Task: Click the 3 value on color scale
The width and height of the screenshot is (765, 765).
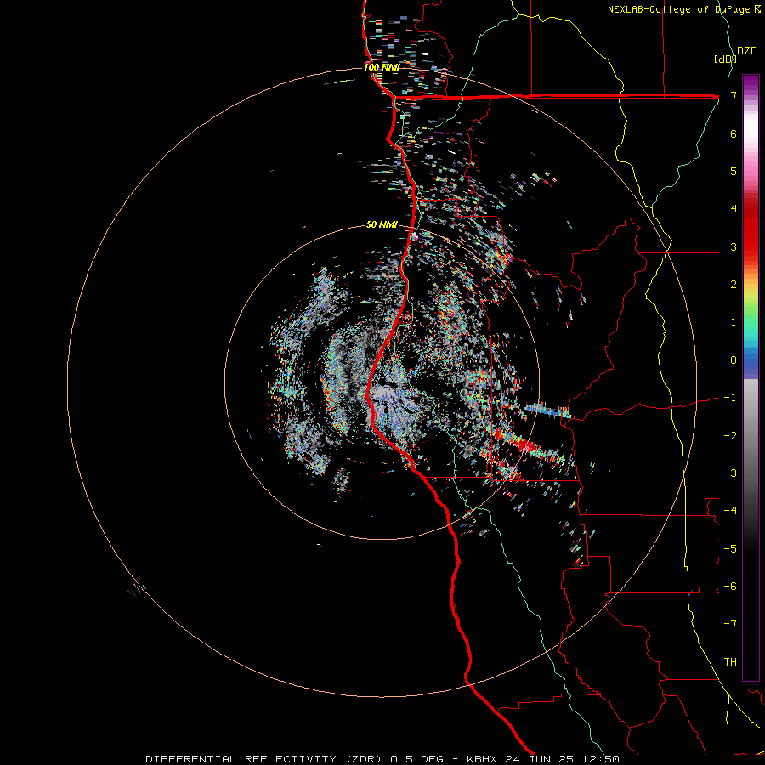Action: [734, 246]
